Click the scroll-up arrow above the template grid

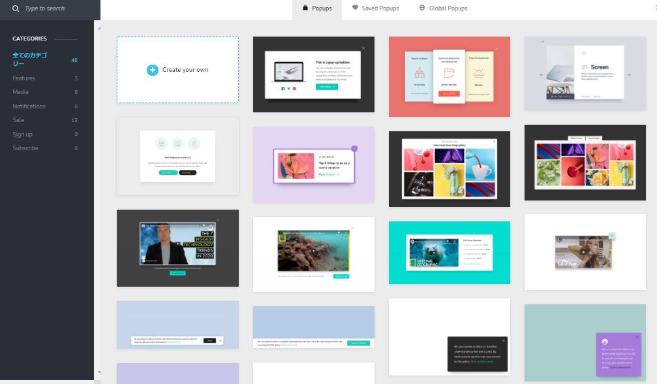coord(99,29)
